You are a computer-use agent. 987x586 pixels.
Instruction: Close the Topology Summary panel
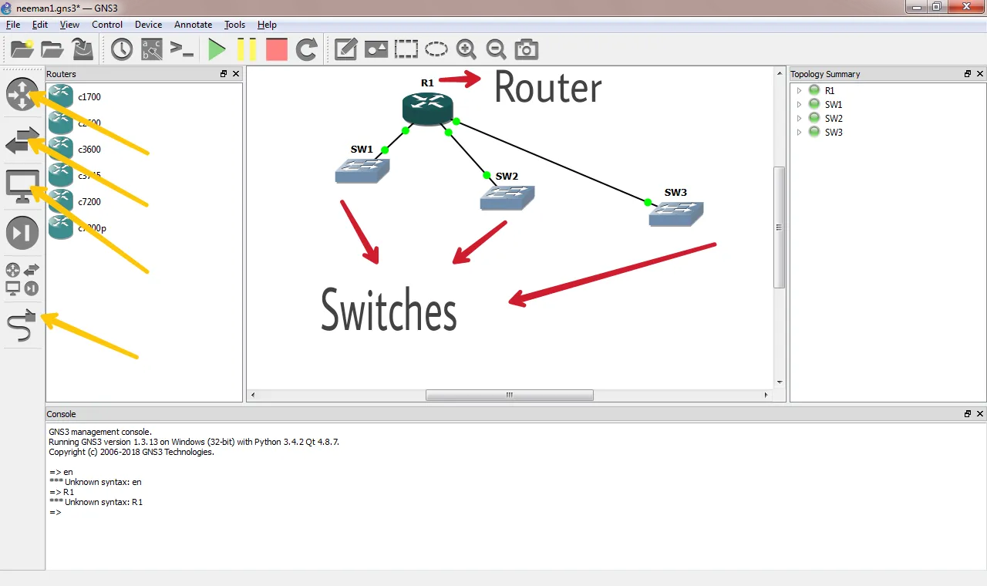pyautogui.click(x=980, y=74)
